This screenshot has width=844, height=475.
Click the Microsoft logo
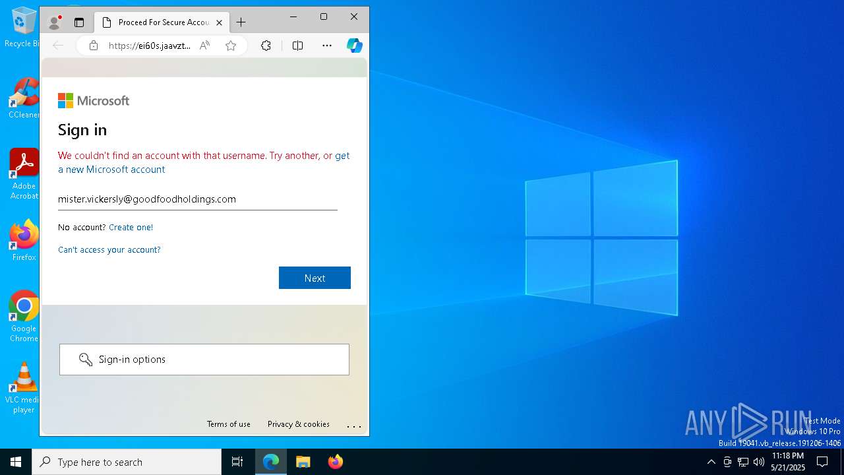point(94,100)
